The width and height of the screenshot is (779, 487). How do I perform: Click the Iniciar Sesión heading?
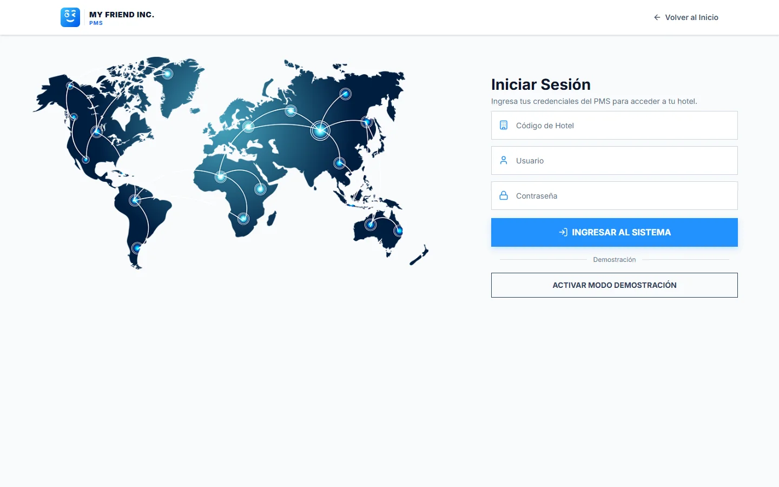(x=541, y=84)
